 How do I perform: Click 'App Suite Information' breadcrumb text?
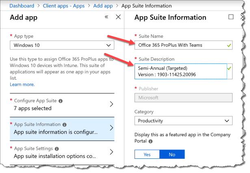[x=146, y=6]
